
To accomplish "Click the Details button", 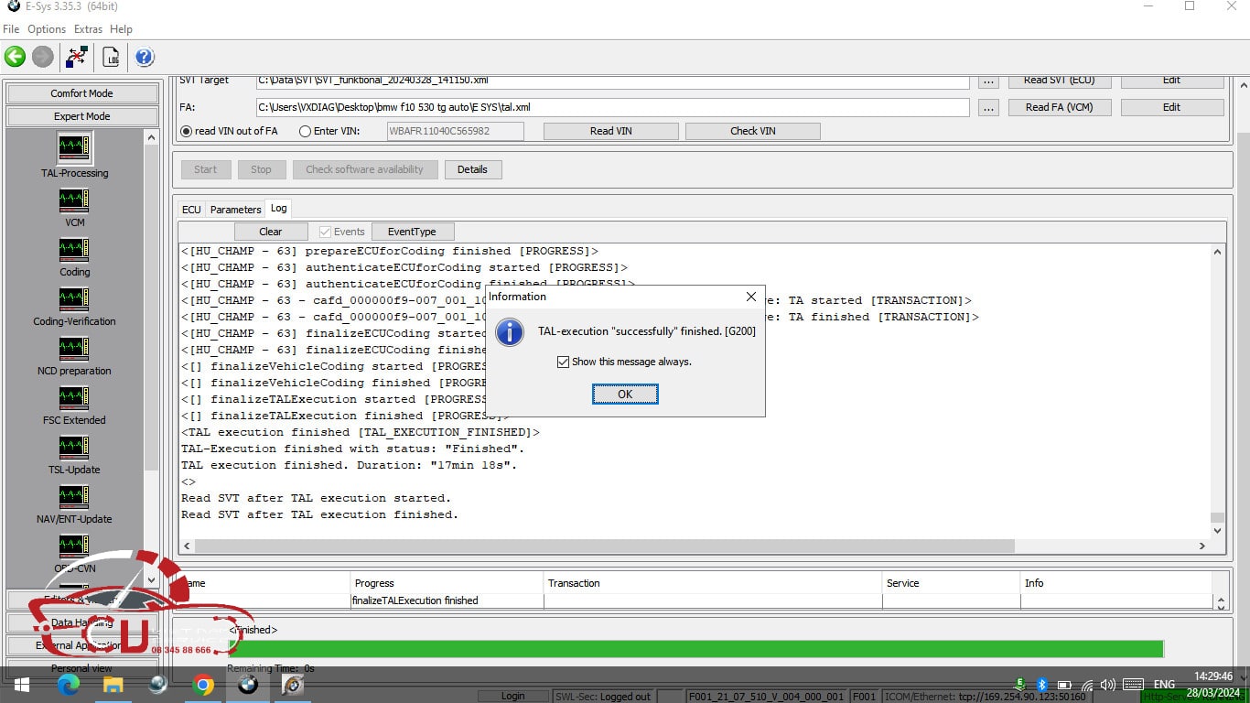I will 472,169.
